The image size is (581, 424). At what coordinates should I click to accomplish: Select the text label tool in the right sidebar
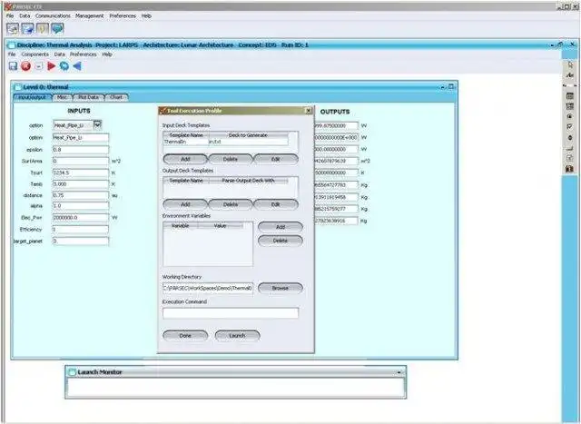click(x=570, y=75)
